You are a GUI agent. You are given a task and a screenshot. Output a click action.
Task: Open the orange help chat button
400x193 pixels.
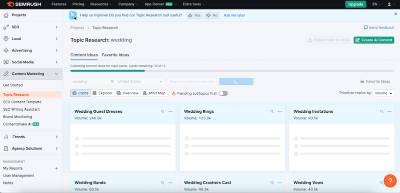pyautogui.click(x=390, y=181)
